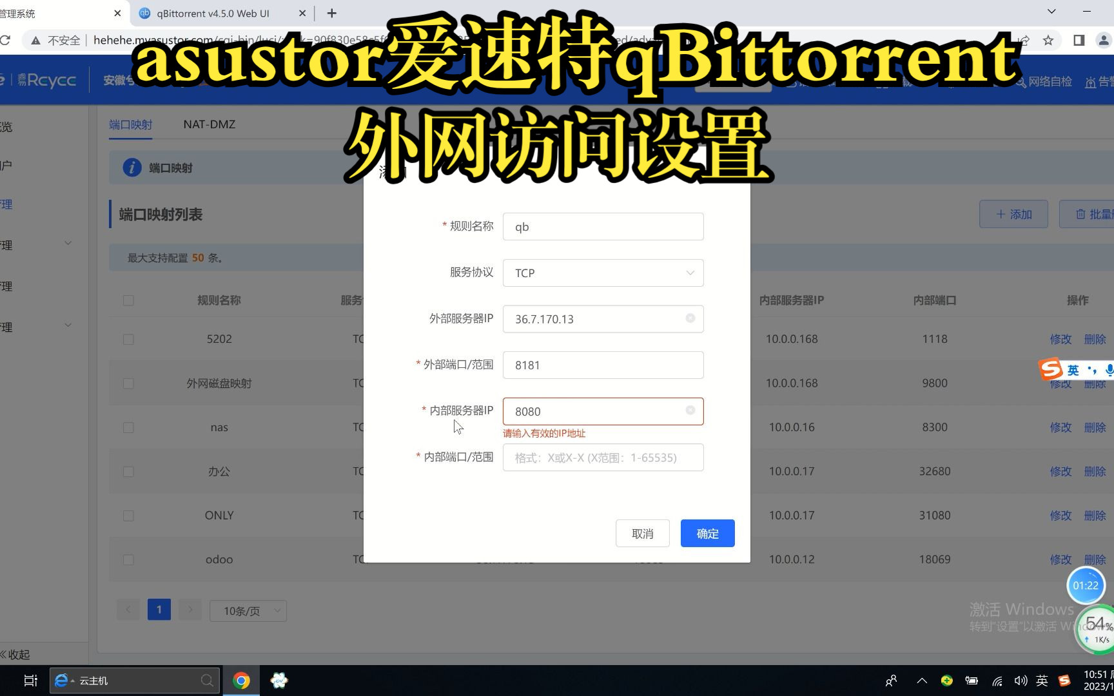Click the 01:22 recording timer widget
Image resolution: width=1114 pixels, height=696 pixels.
[1086, 585]
